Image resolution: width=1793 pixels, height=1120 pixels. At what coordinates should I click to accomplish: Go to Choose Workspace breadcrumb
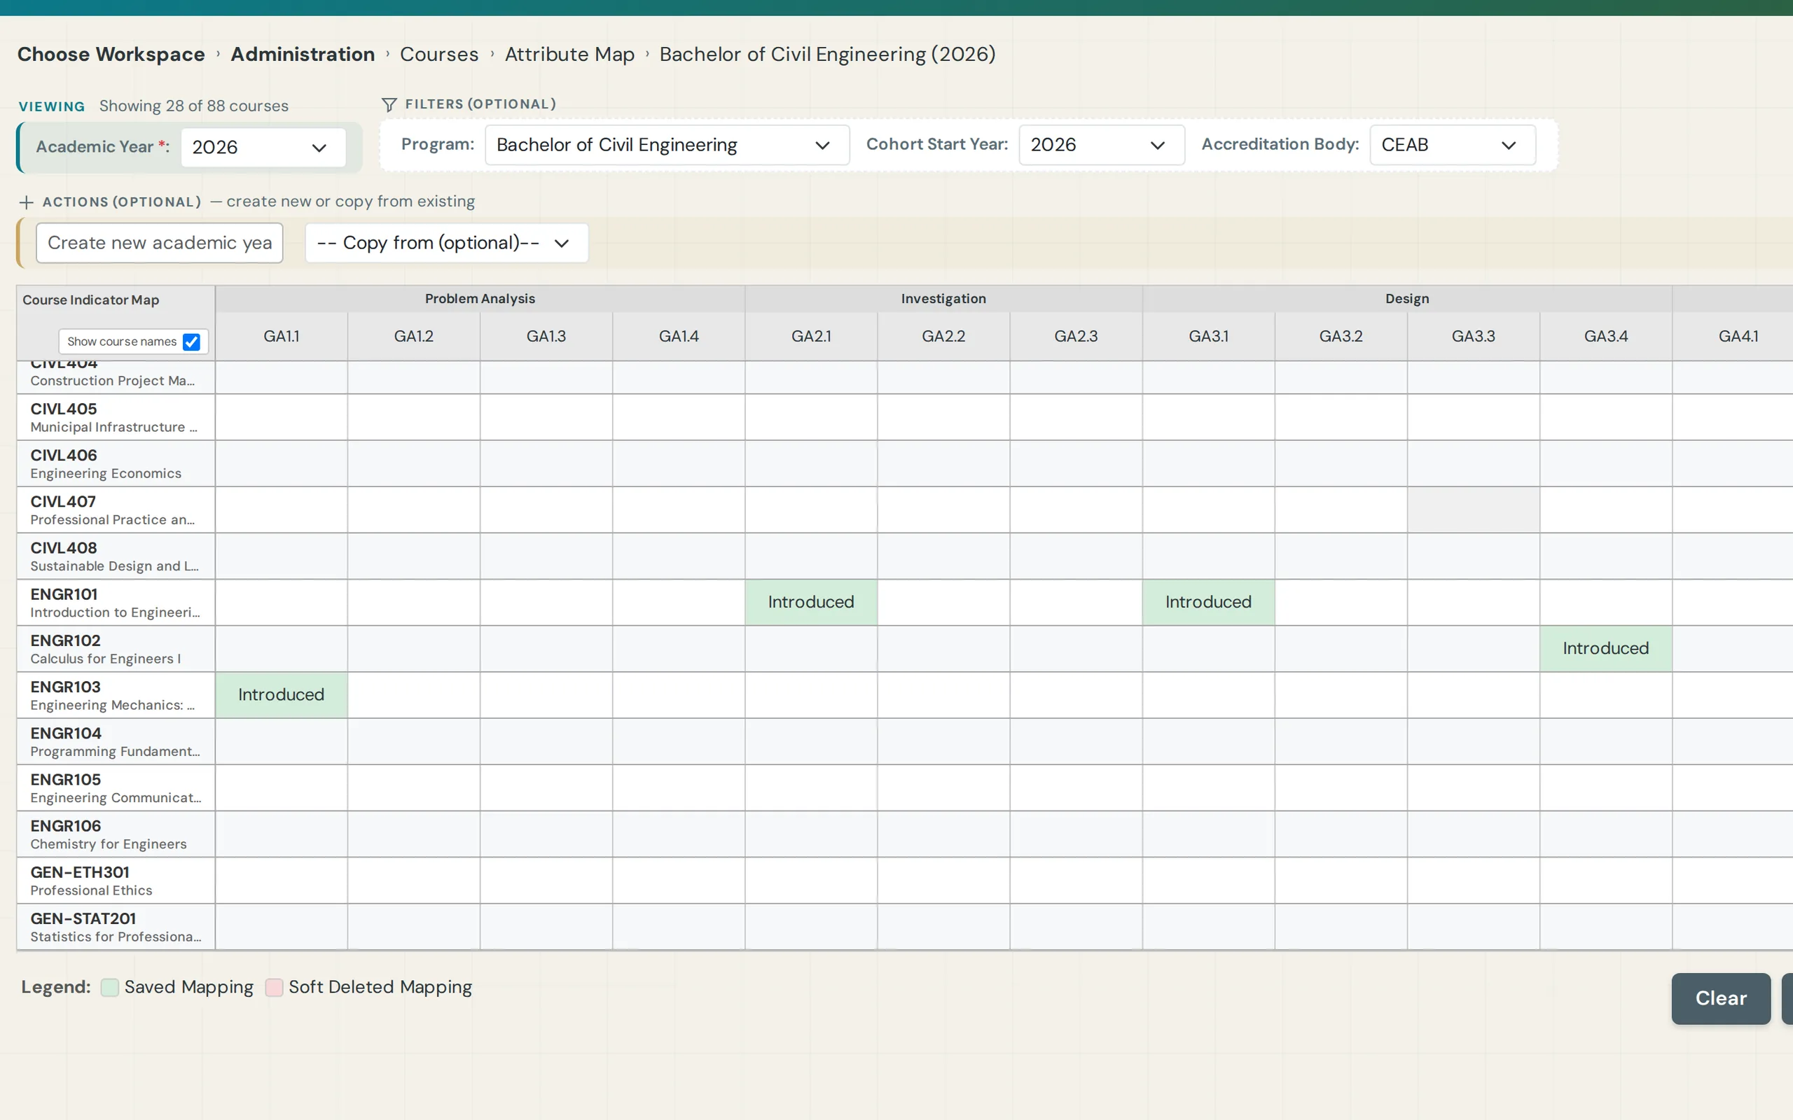coord(111,54)
